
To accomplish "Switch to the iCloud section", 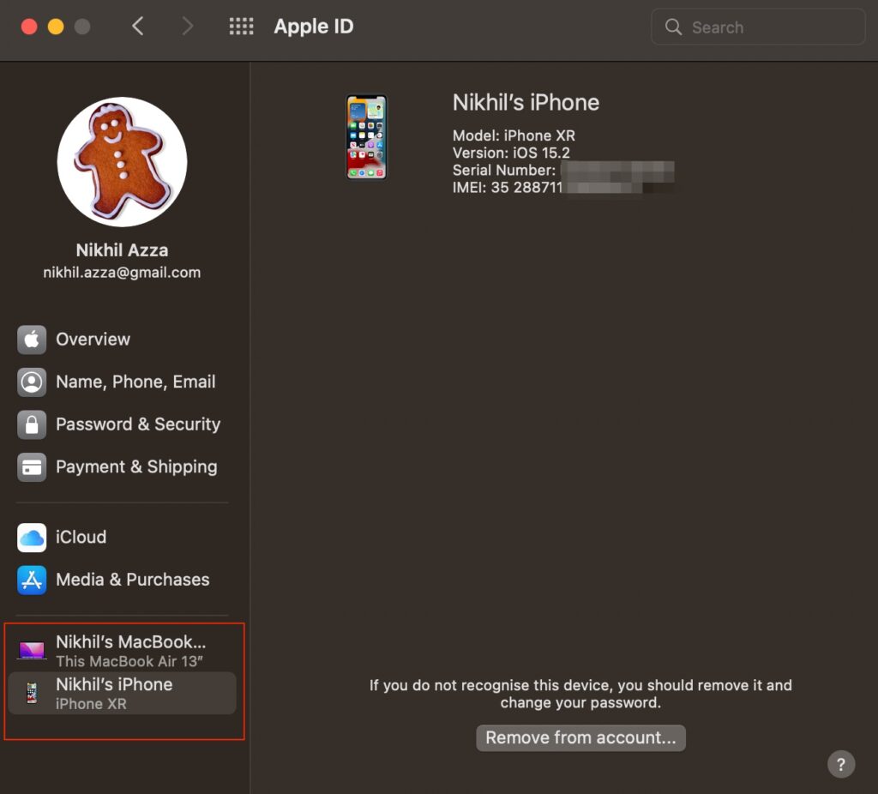I will (x=81, y=538).
